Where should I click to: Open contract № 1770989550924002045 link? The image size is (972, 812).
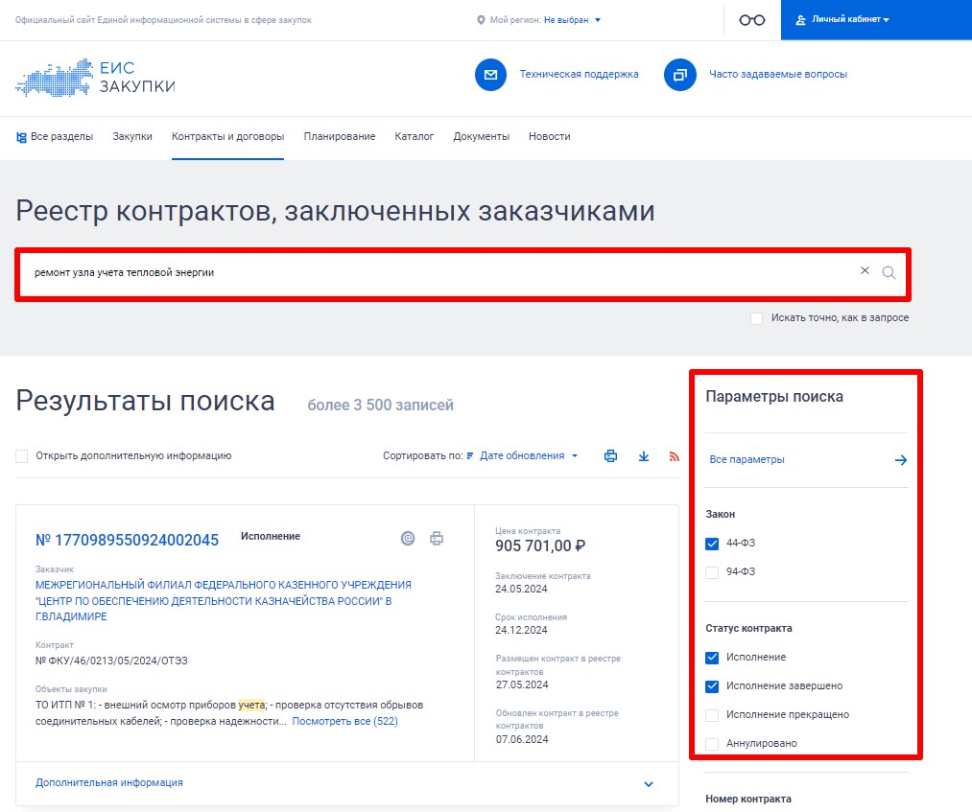127,540
